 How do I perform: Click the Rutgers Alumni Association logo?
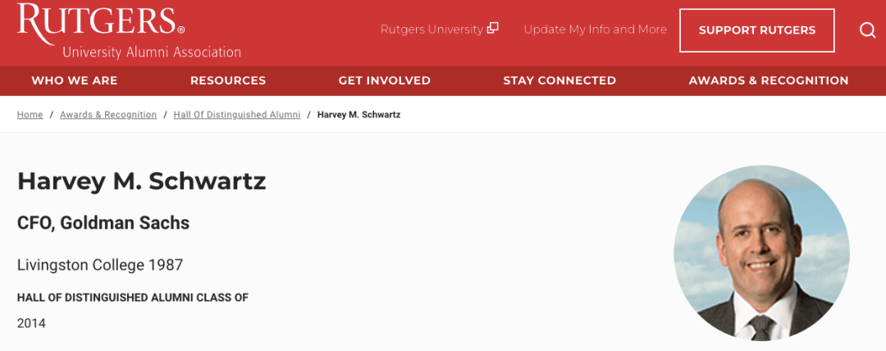(x=130, y=31)
